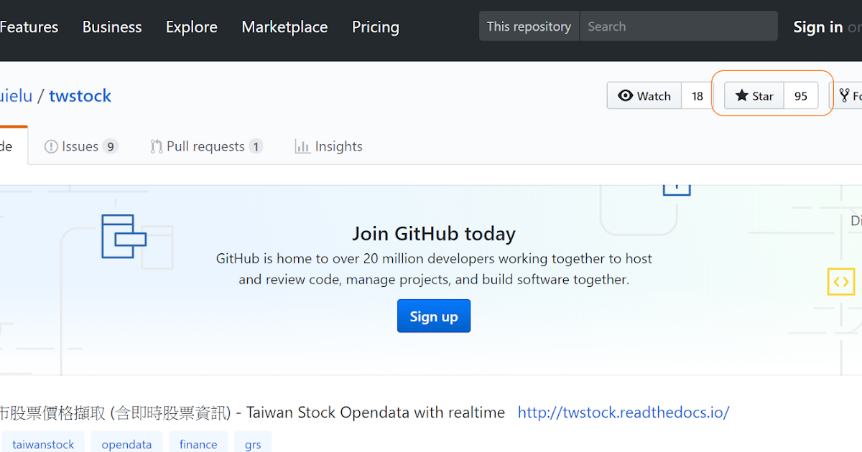Select the taiwanstock topic tag

pyautogui.click(x=43, y=444)
